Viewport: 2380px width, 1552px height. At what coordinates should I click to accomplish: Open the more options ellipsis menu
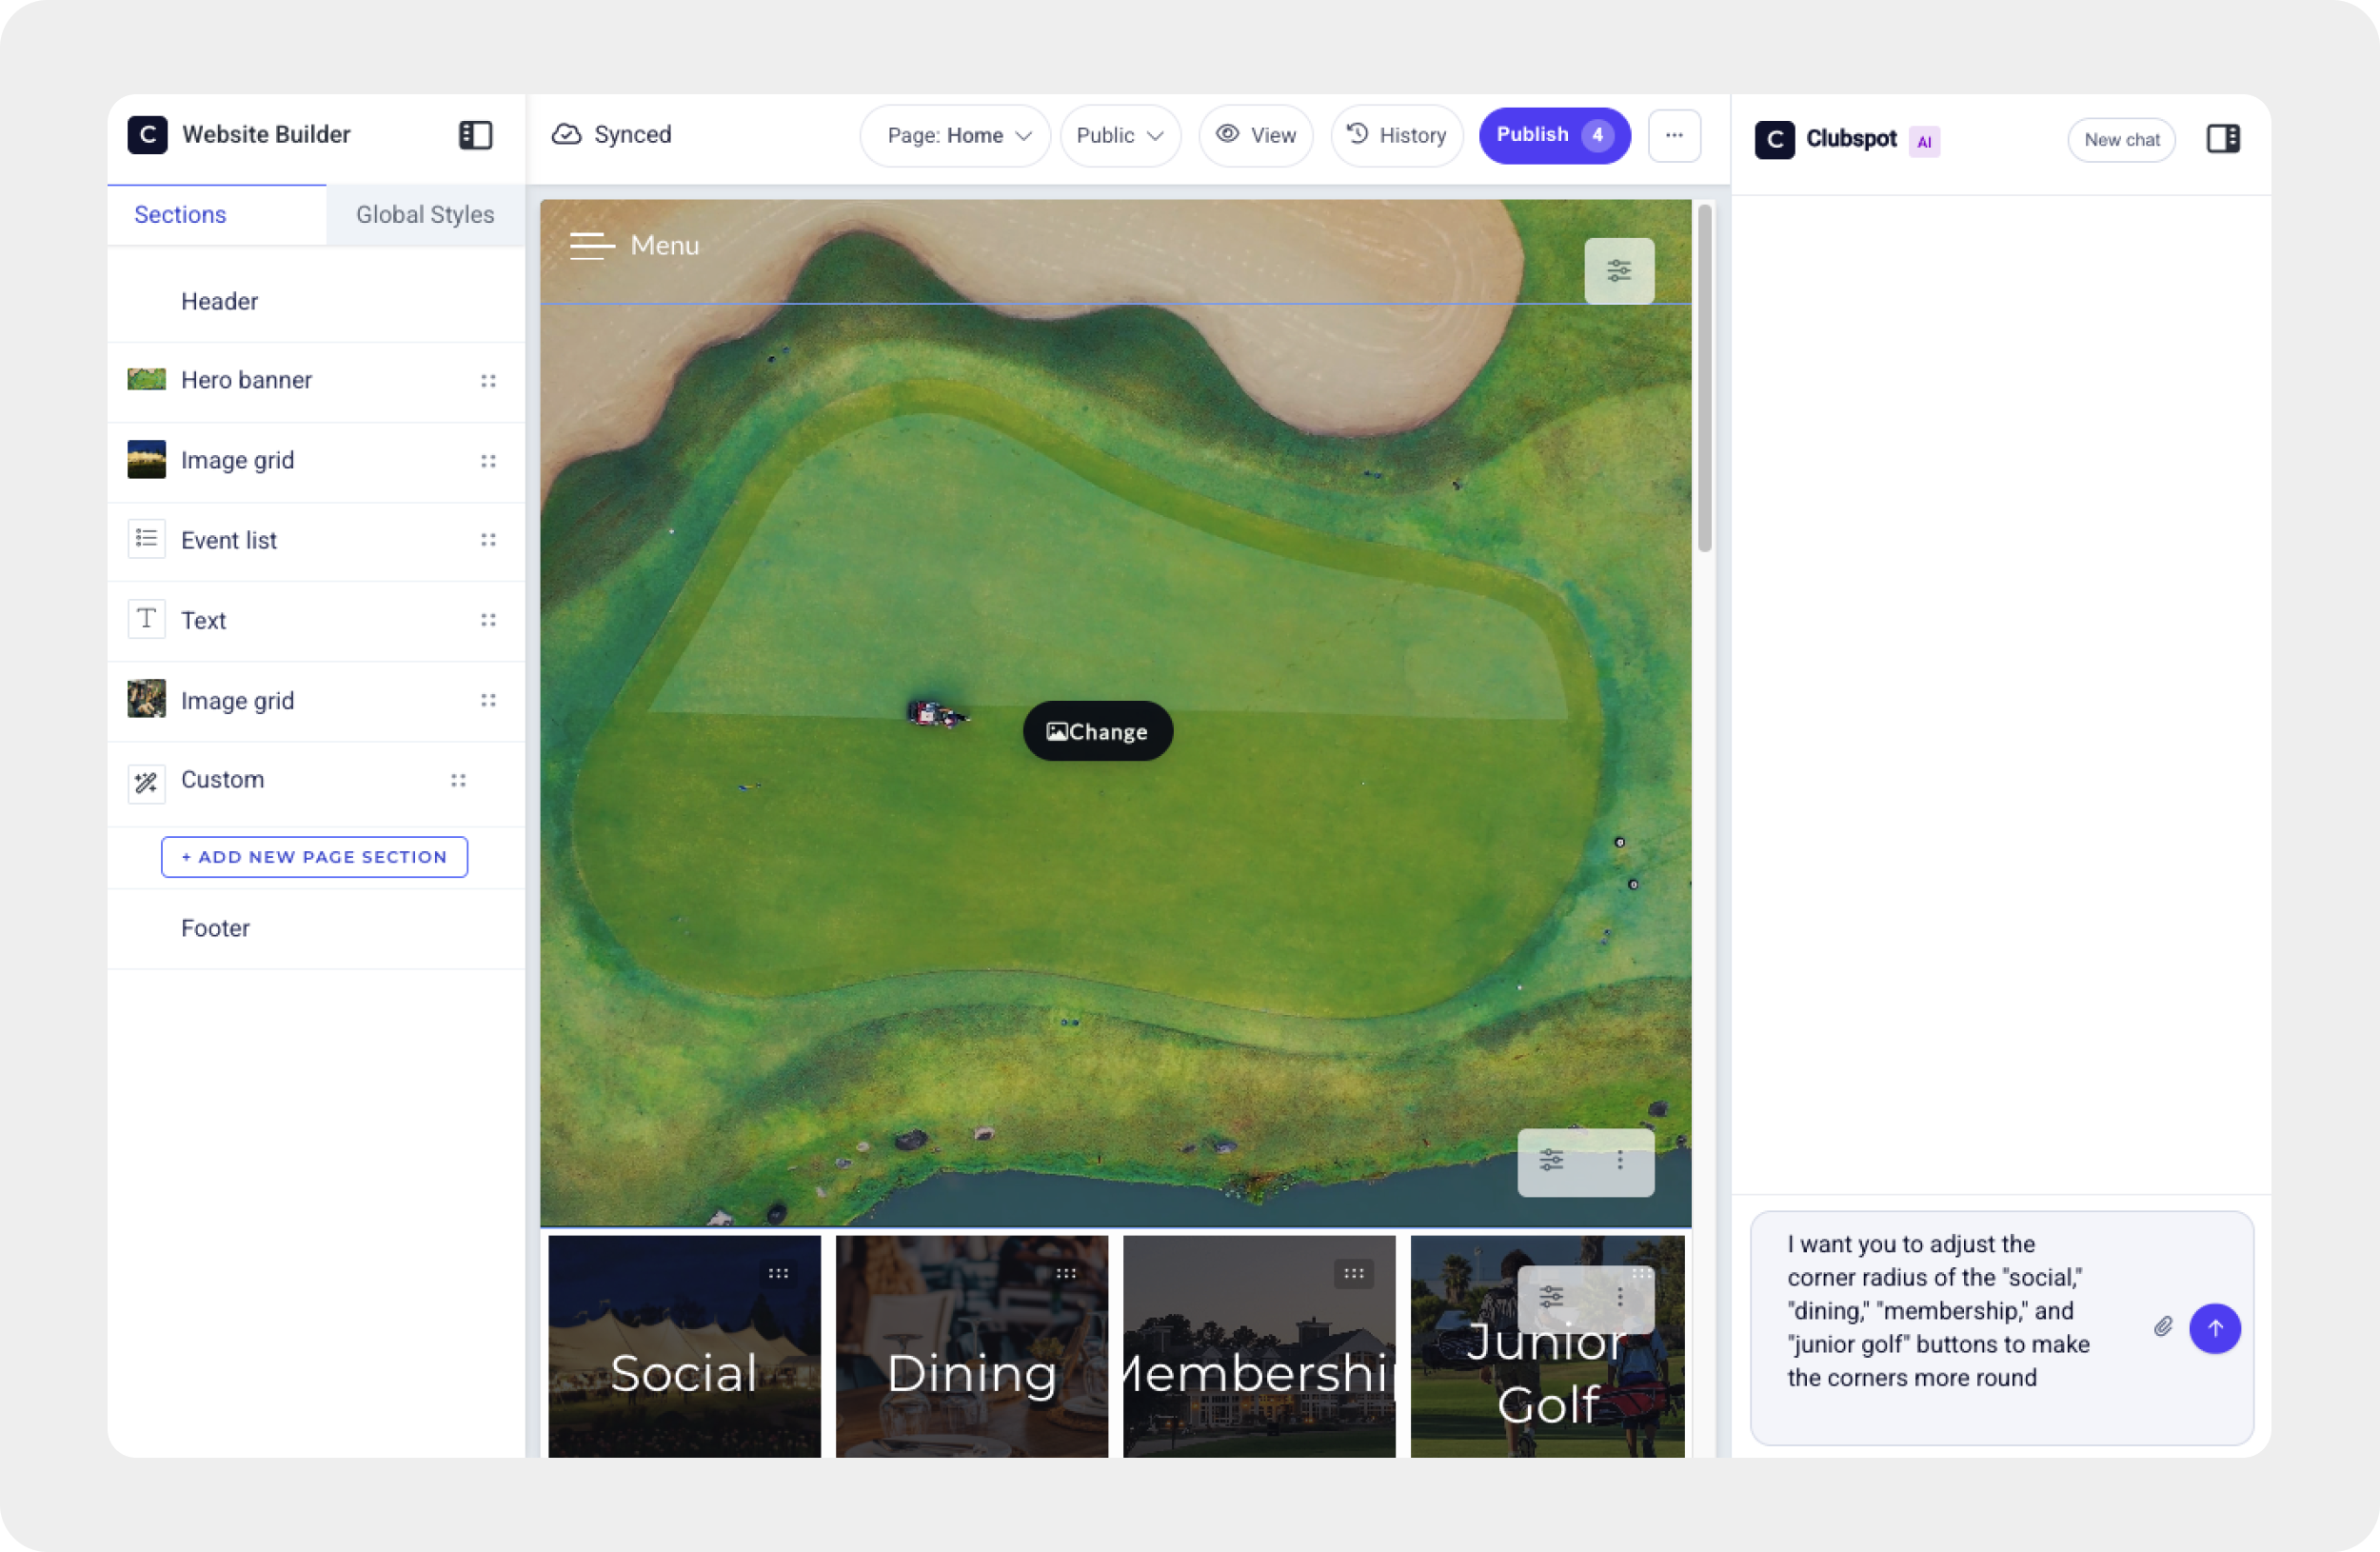click(x=1674, y=135)
